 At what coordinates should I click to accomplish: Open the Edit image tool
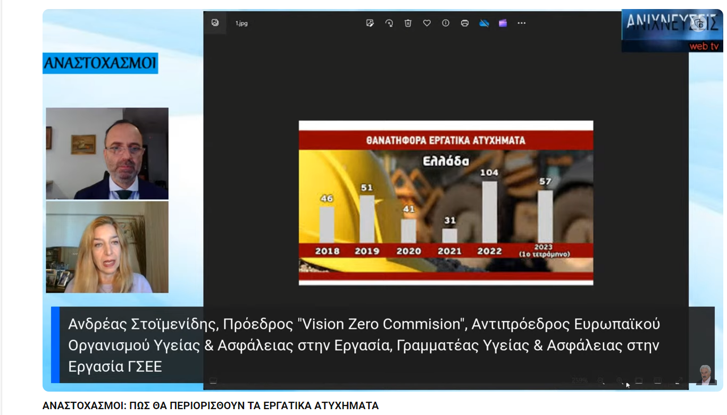point(370,23)
